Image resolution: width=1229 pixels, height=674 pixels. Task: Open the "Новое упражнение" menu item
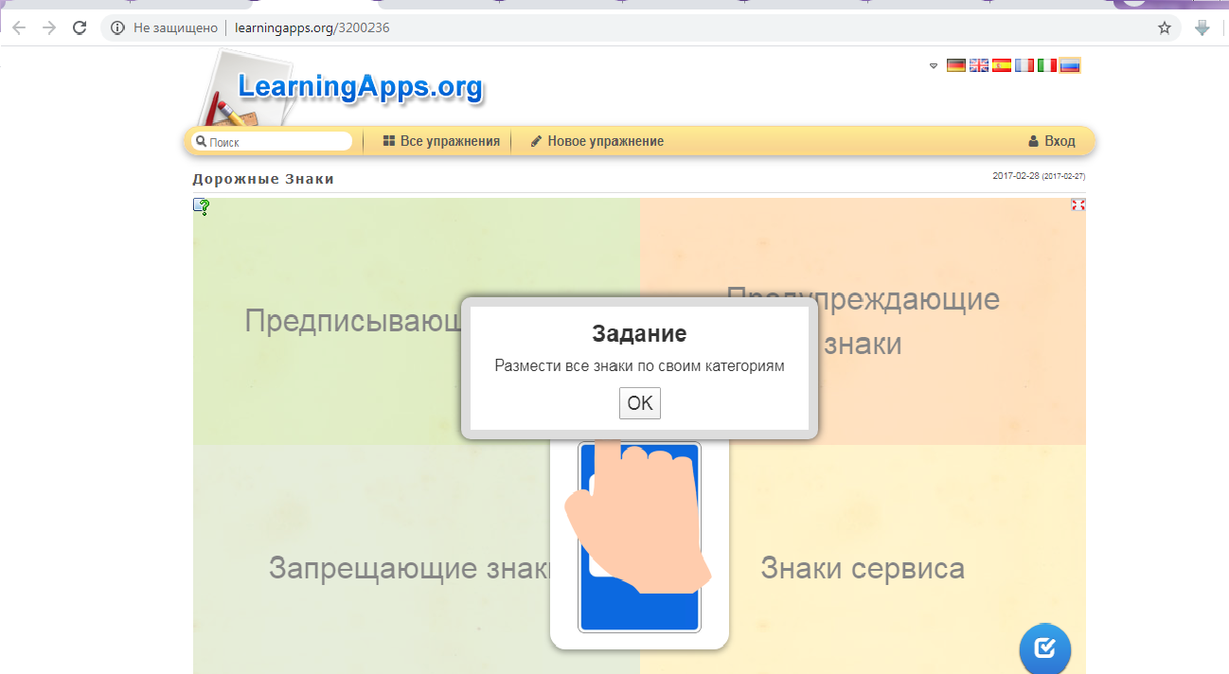(x=597, y=141)
